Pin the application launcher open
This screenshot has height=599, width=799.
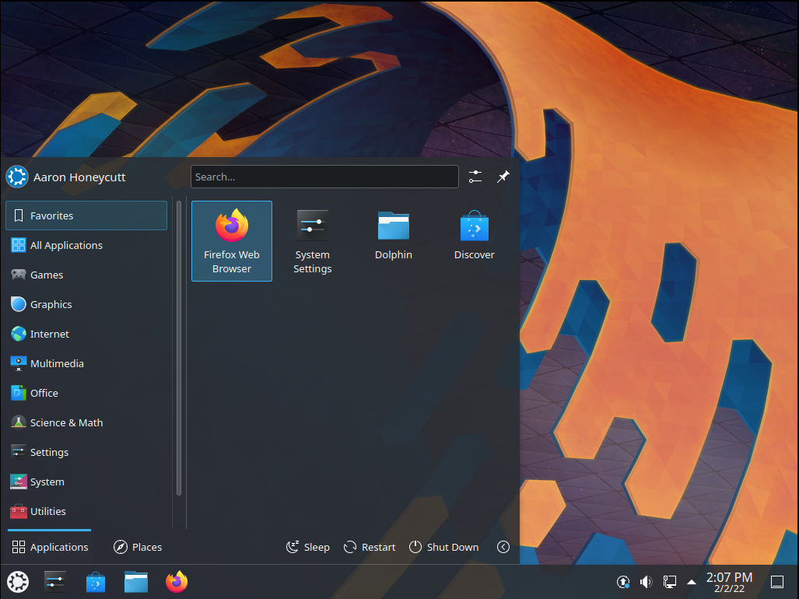503,177
